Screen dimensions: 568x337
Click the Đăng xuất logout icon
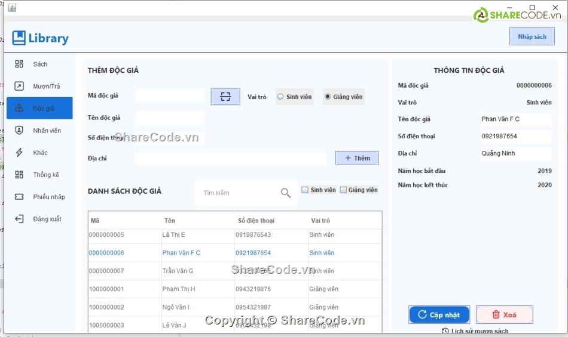point(19,218)
